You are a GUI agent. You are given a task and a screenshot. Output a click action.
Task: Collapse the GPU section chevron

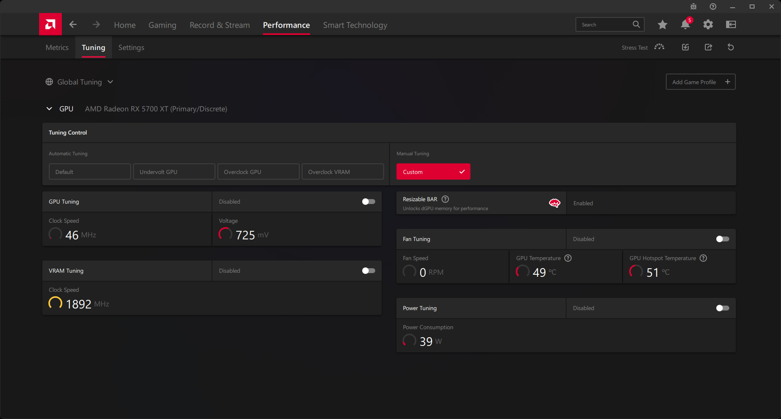(49, 109)
